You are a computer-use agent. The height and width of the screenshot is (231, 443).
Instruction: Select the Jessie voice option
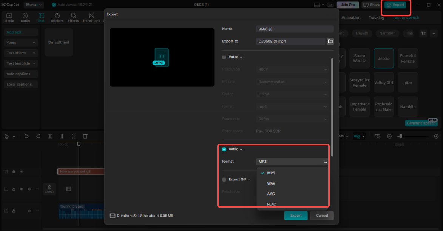384,58
